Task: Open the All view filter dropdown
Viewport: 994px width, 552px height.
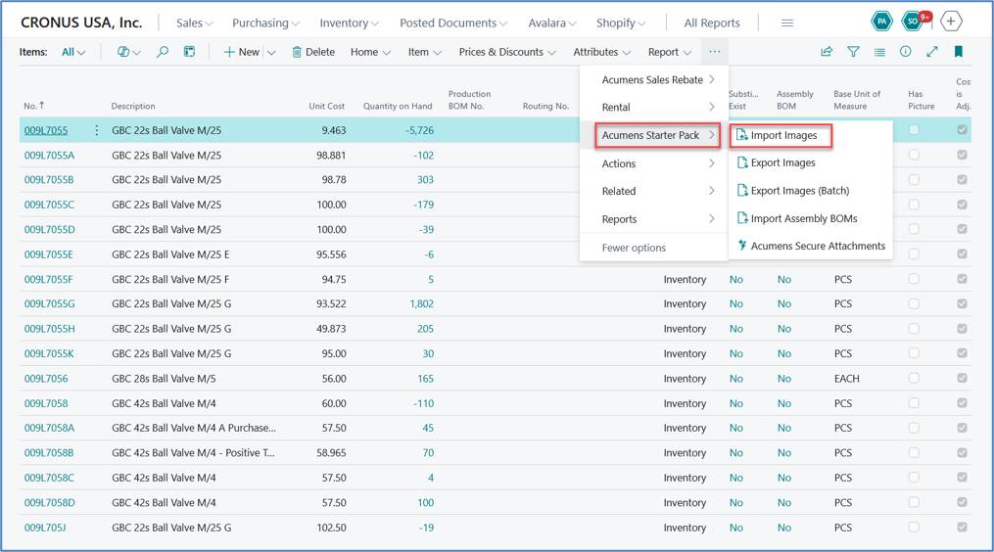Action: (x=72, y=52)
